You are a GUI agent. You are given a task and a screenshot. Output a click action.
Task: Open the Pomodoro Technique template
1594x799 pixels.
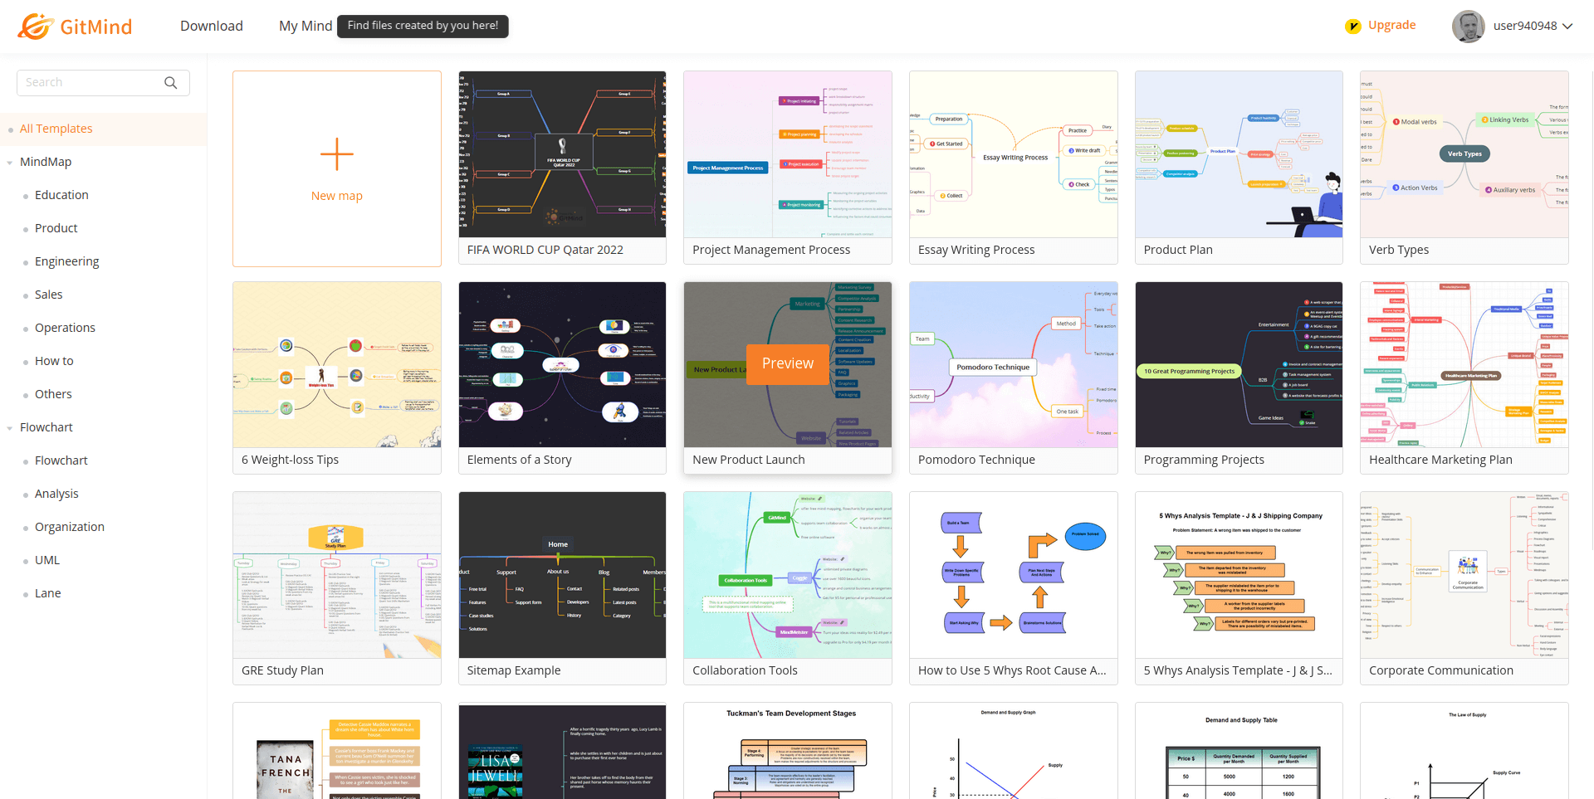tap(1013, 365)
